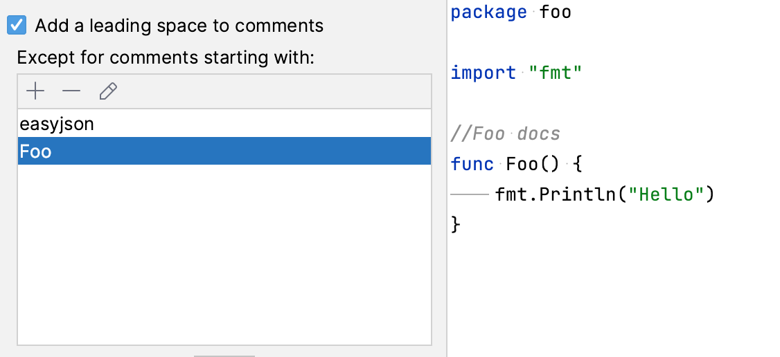This screenshot has height=357, width=780.
Task: Select the Foo entry in the list
Action: (36, 152)
